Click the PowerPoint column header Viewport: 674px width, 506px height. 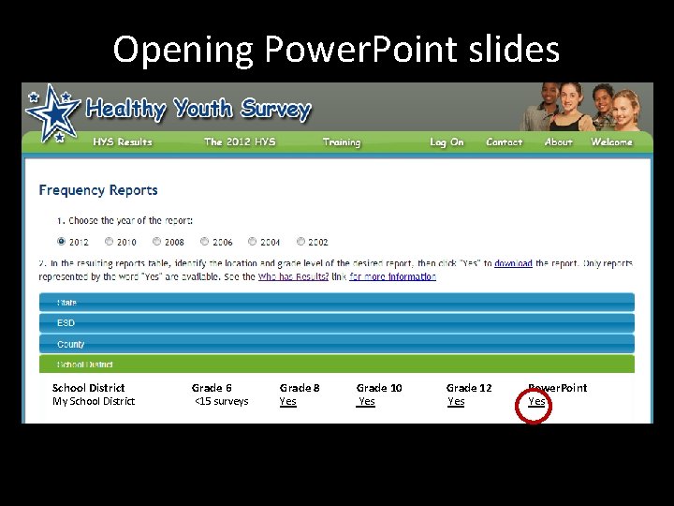(x=558, y=388)
